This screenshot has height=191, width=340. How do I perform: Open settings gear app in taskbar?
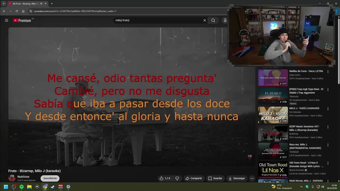tap(68, 187)
